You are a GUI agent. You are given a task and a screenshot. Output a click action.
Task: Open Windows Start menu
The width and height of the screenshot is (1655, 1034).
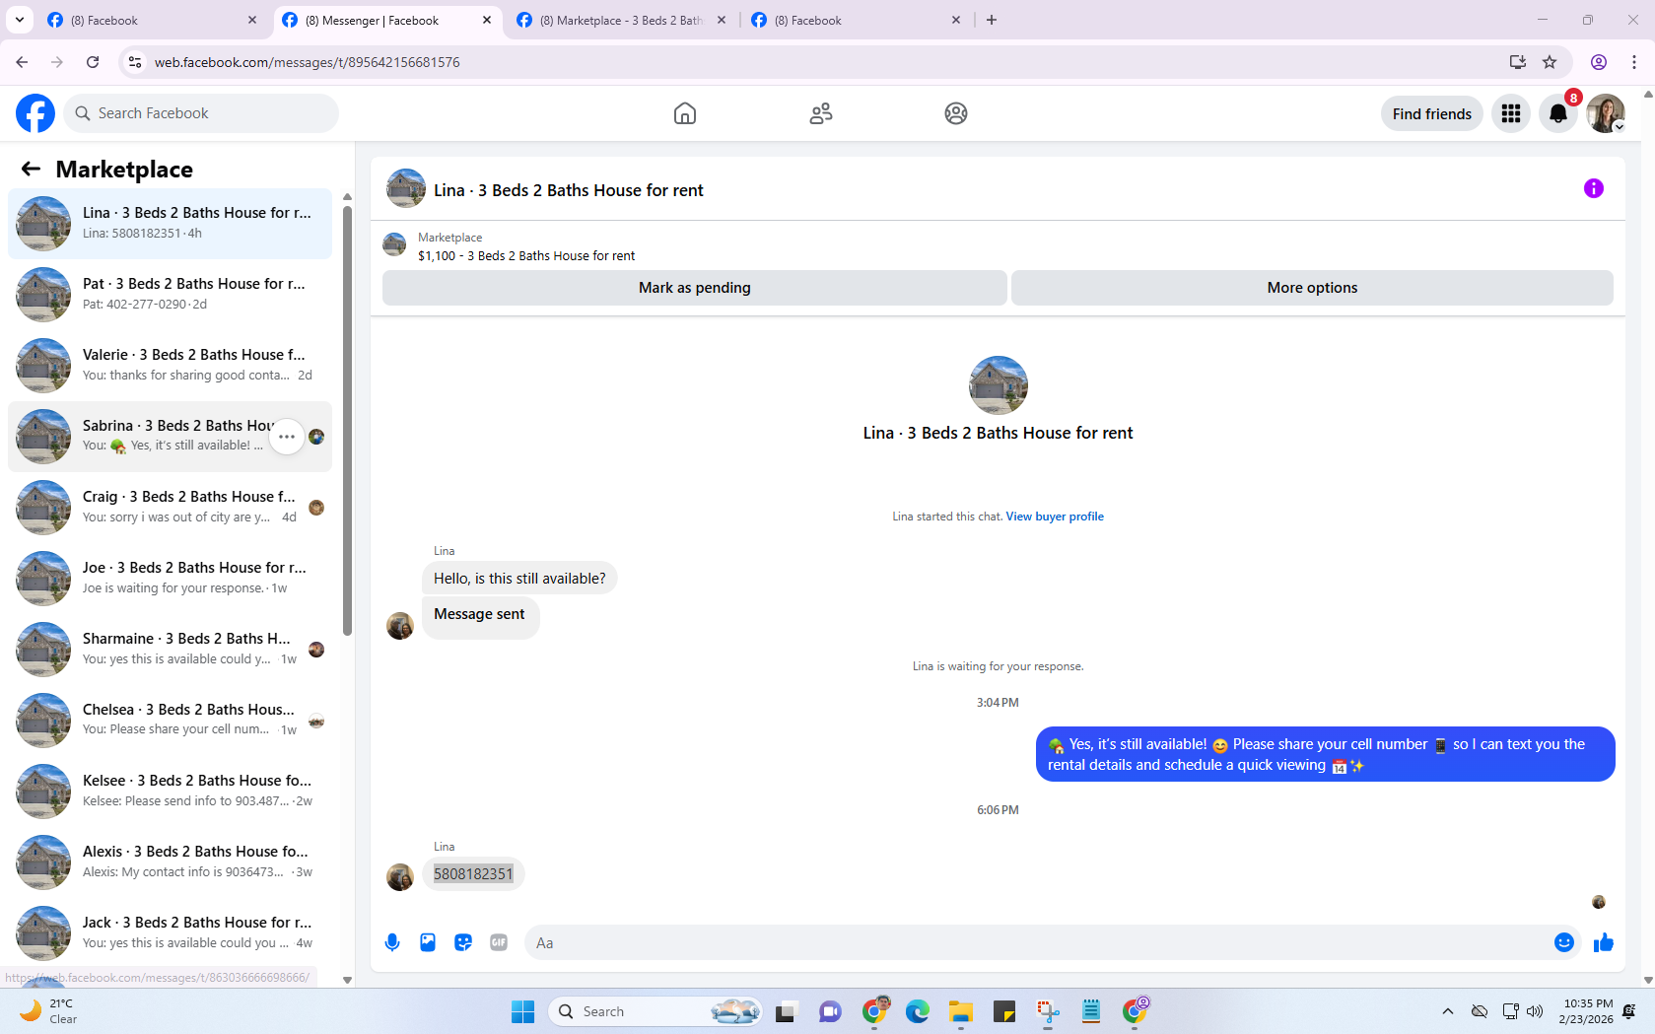tap(522, 1011)
